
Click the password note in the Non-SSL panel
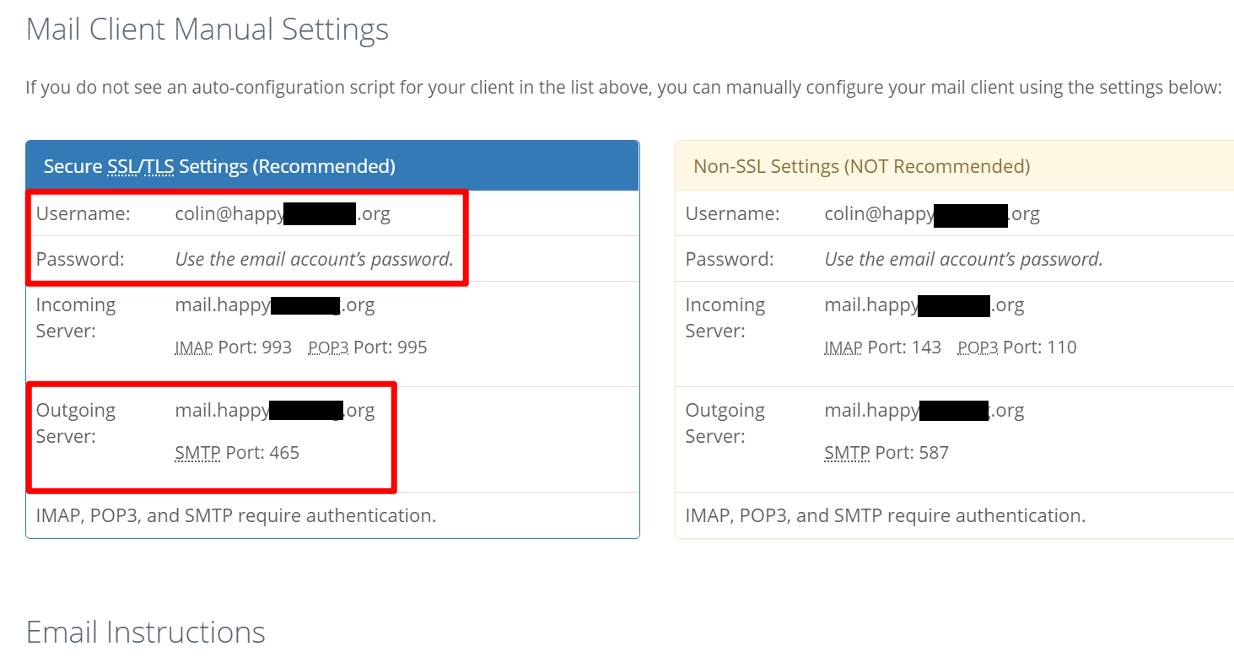coord(963,259)
